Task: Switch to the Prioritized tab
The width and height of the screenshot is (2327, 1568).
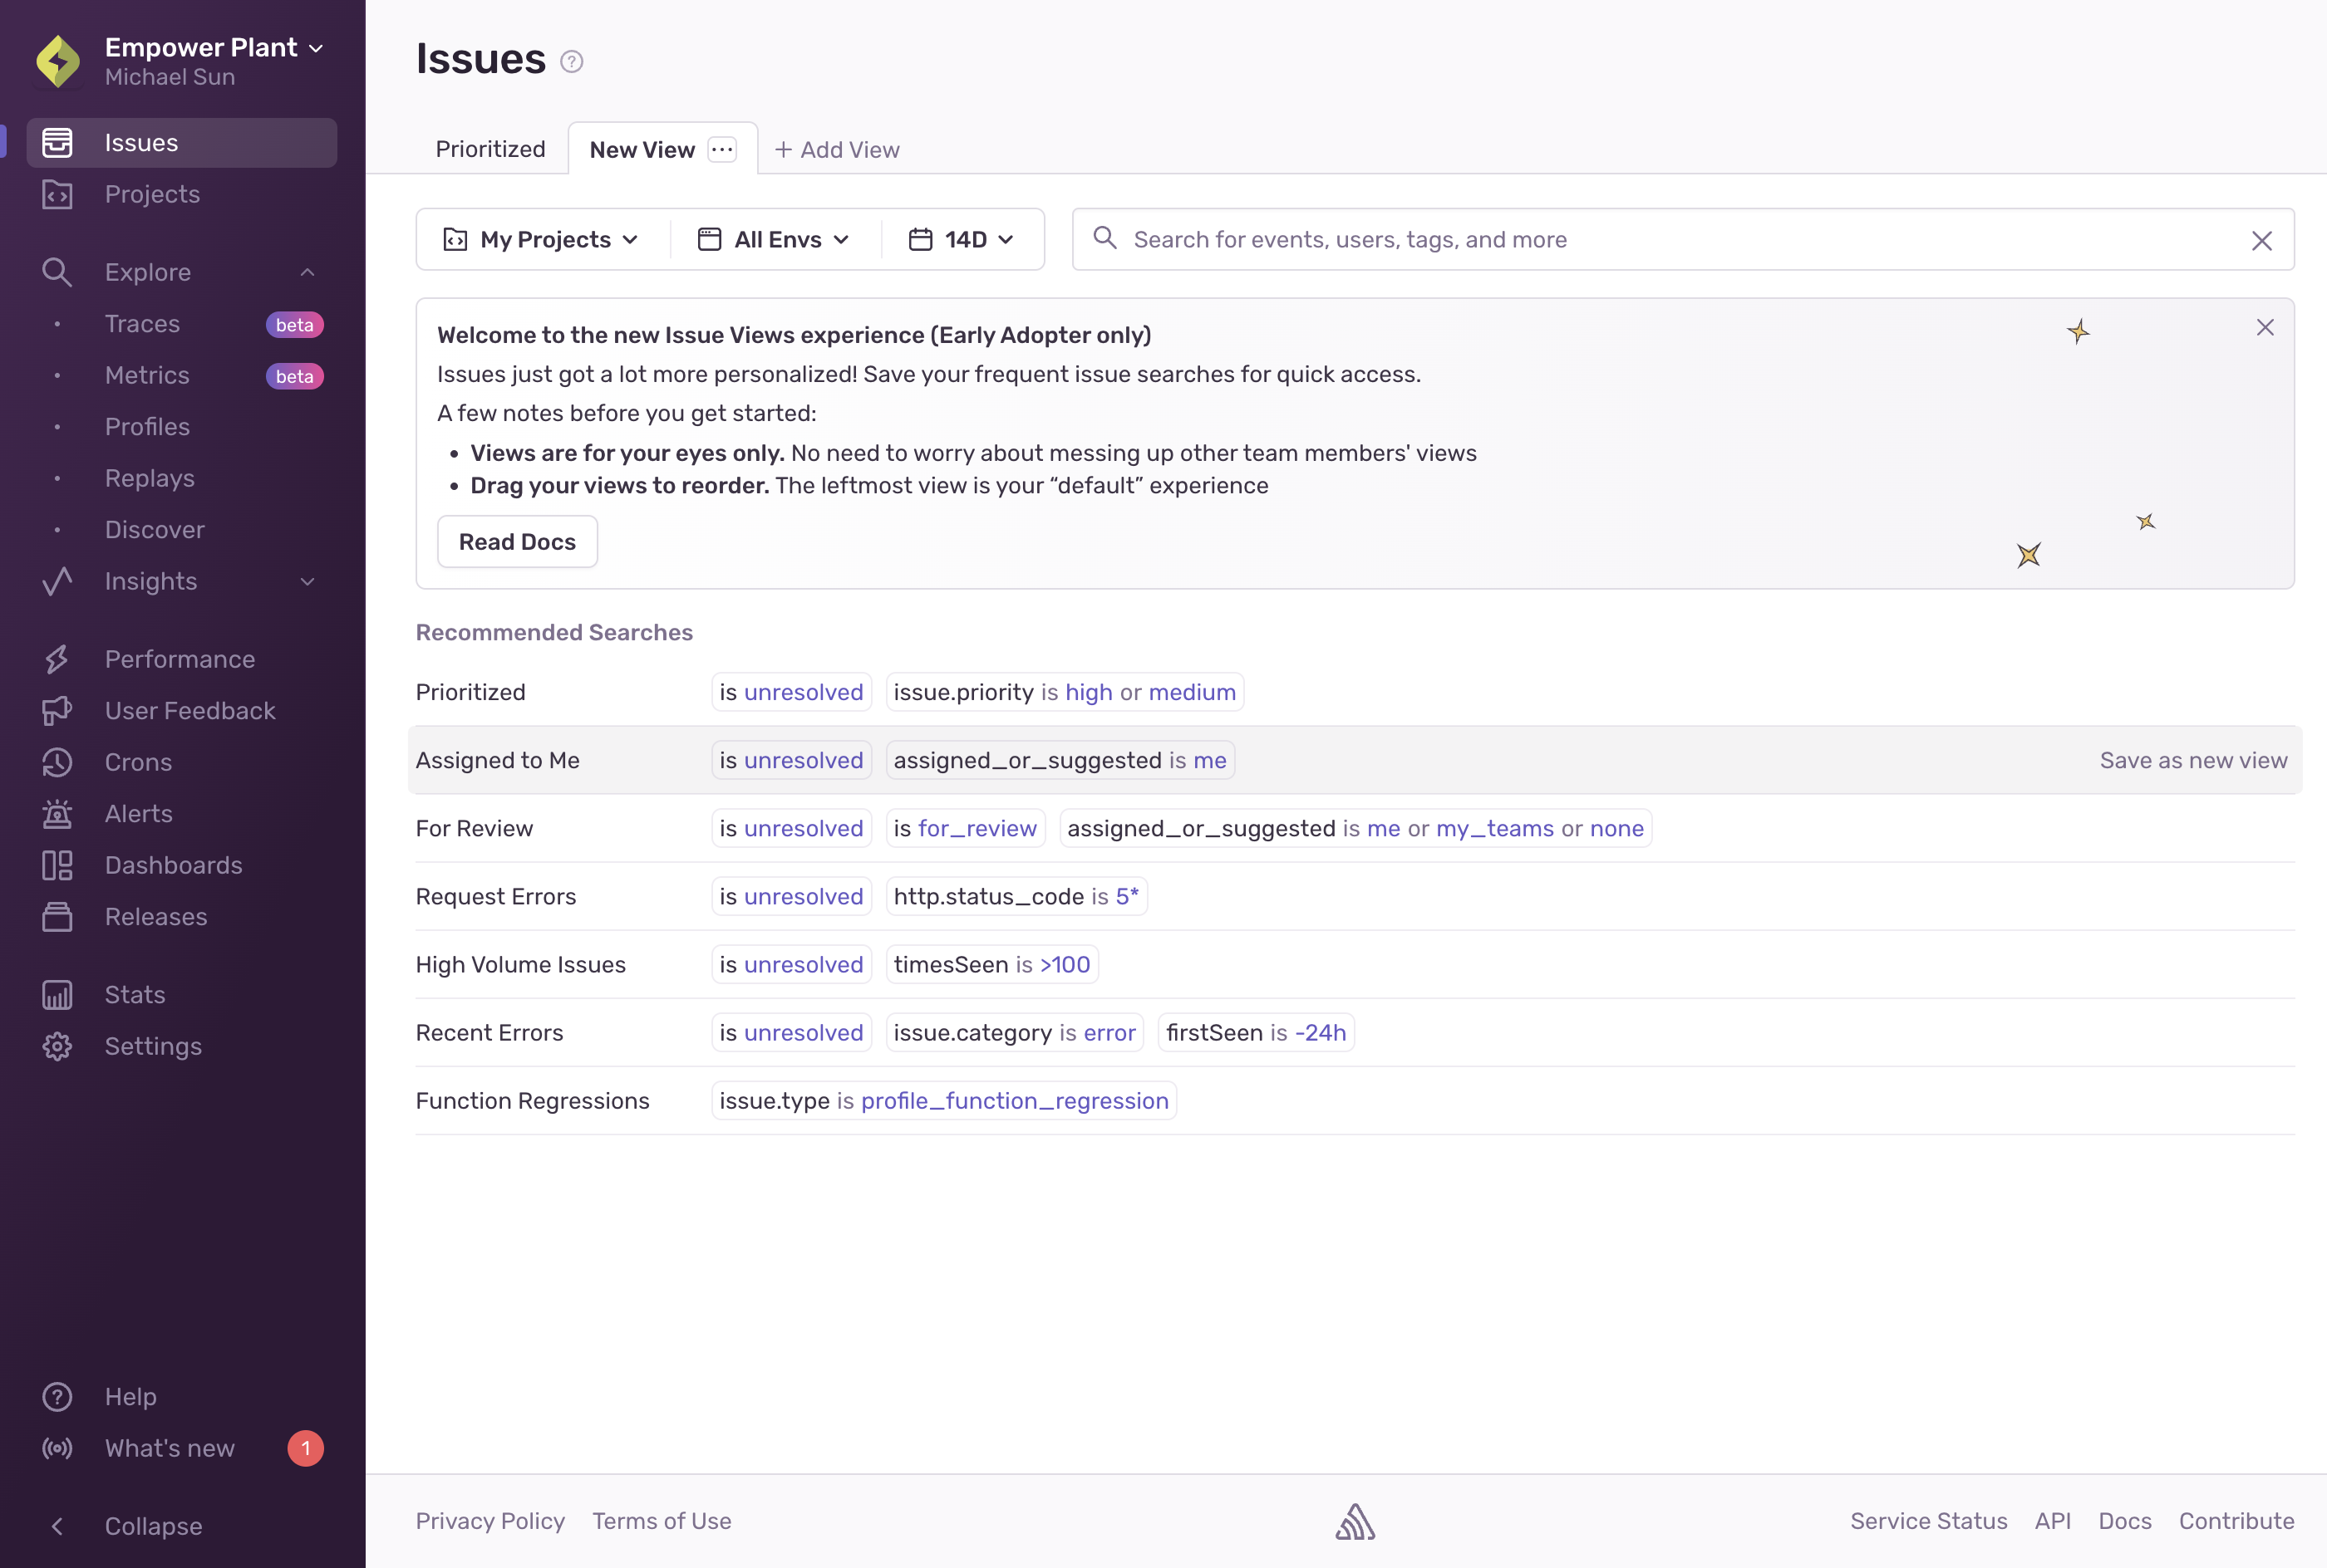Action: [x=490, y=150]
